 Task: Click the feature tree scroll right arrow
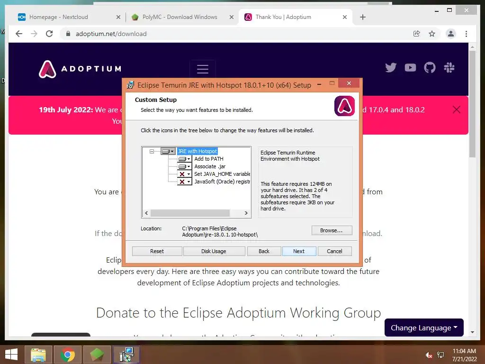(246, 213)
